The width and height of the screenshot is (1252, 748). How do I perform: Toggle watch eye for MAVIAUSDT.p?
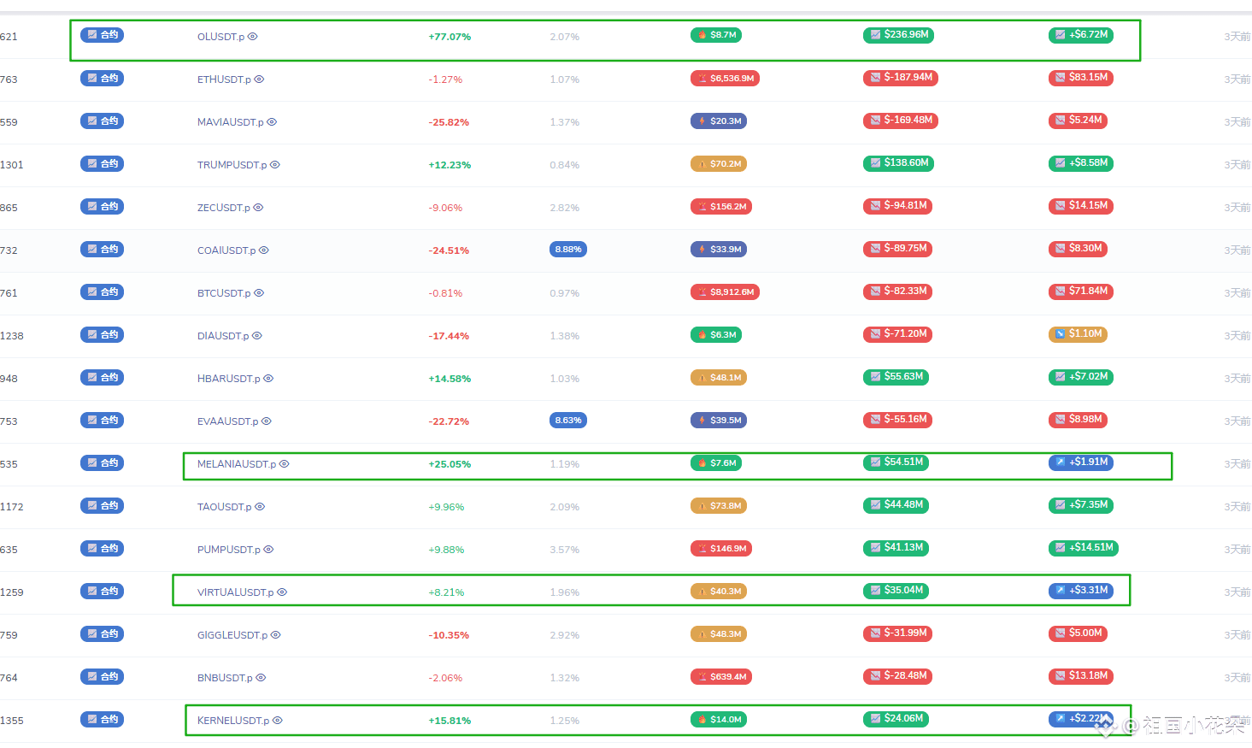pyautogui.click(x=272, y=122)
